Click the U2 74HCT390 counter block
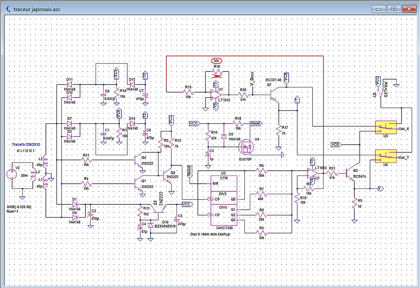 pos(224,201)
